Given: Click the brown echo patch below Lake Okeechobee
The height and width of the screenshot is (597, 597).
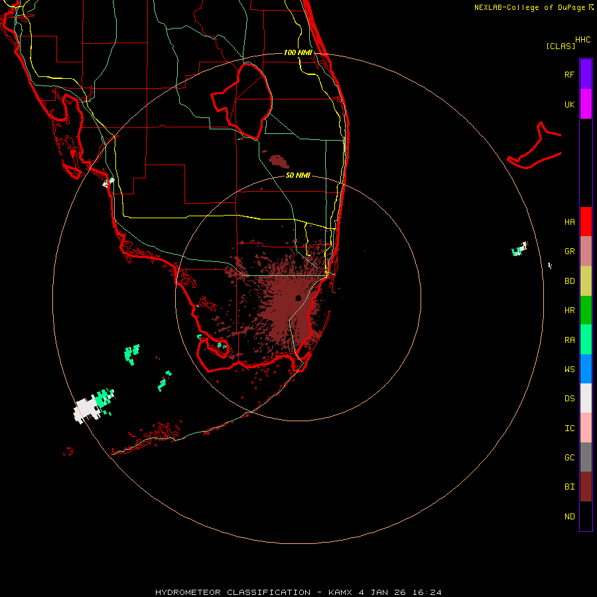Looking at the screenshot, I should pos(279,161).
